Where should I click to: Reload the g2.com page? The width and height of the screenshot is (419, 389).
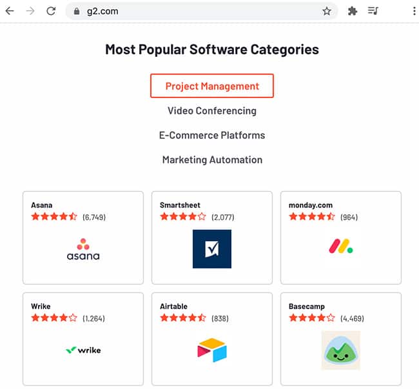51,11
